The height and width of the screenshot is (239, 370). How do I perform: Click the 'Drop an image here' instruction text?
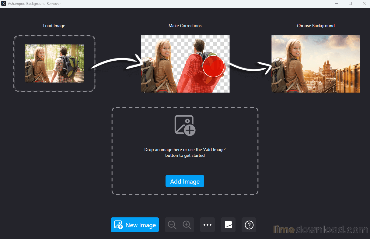pos(185,153)
